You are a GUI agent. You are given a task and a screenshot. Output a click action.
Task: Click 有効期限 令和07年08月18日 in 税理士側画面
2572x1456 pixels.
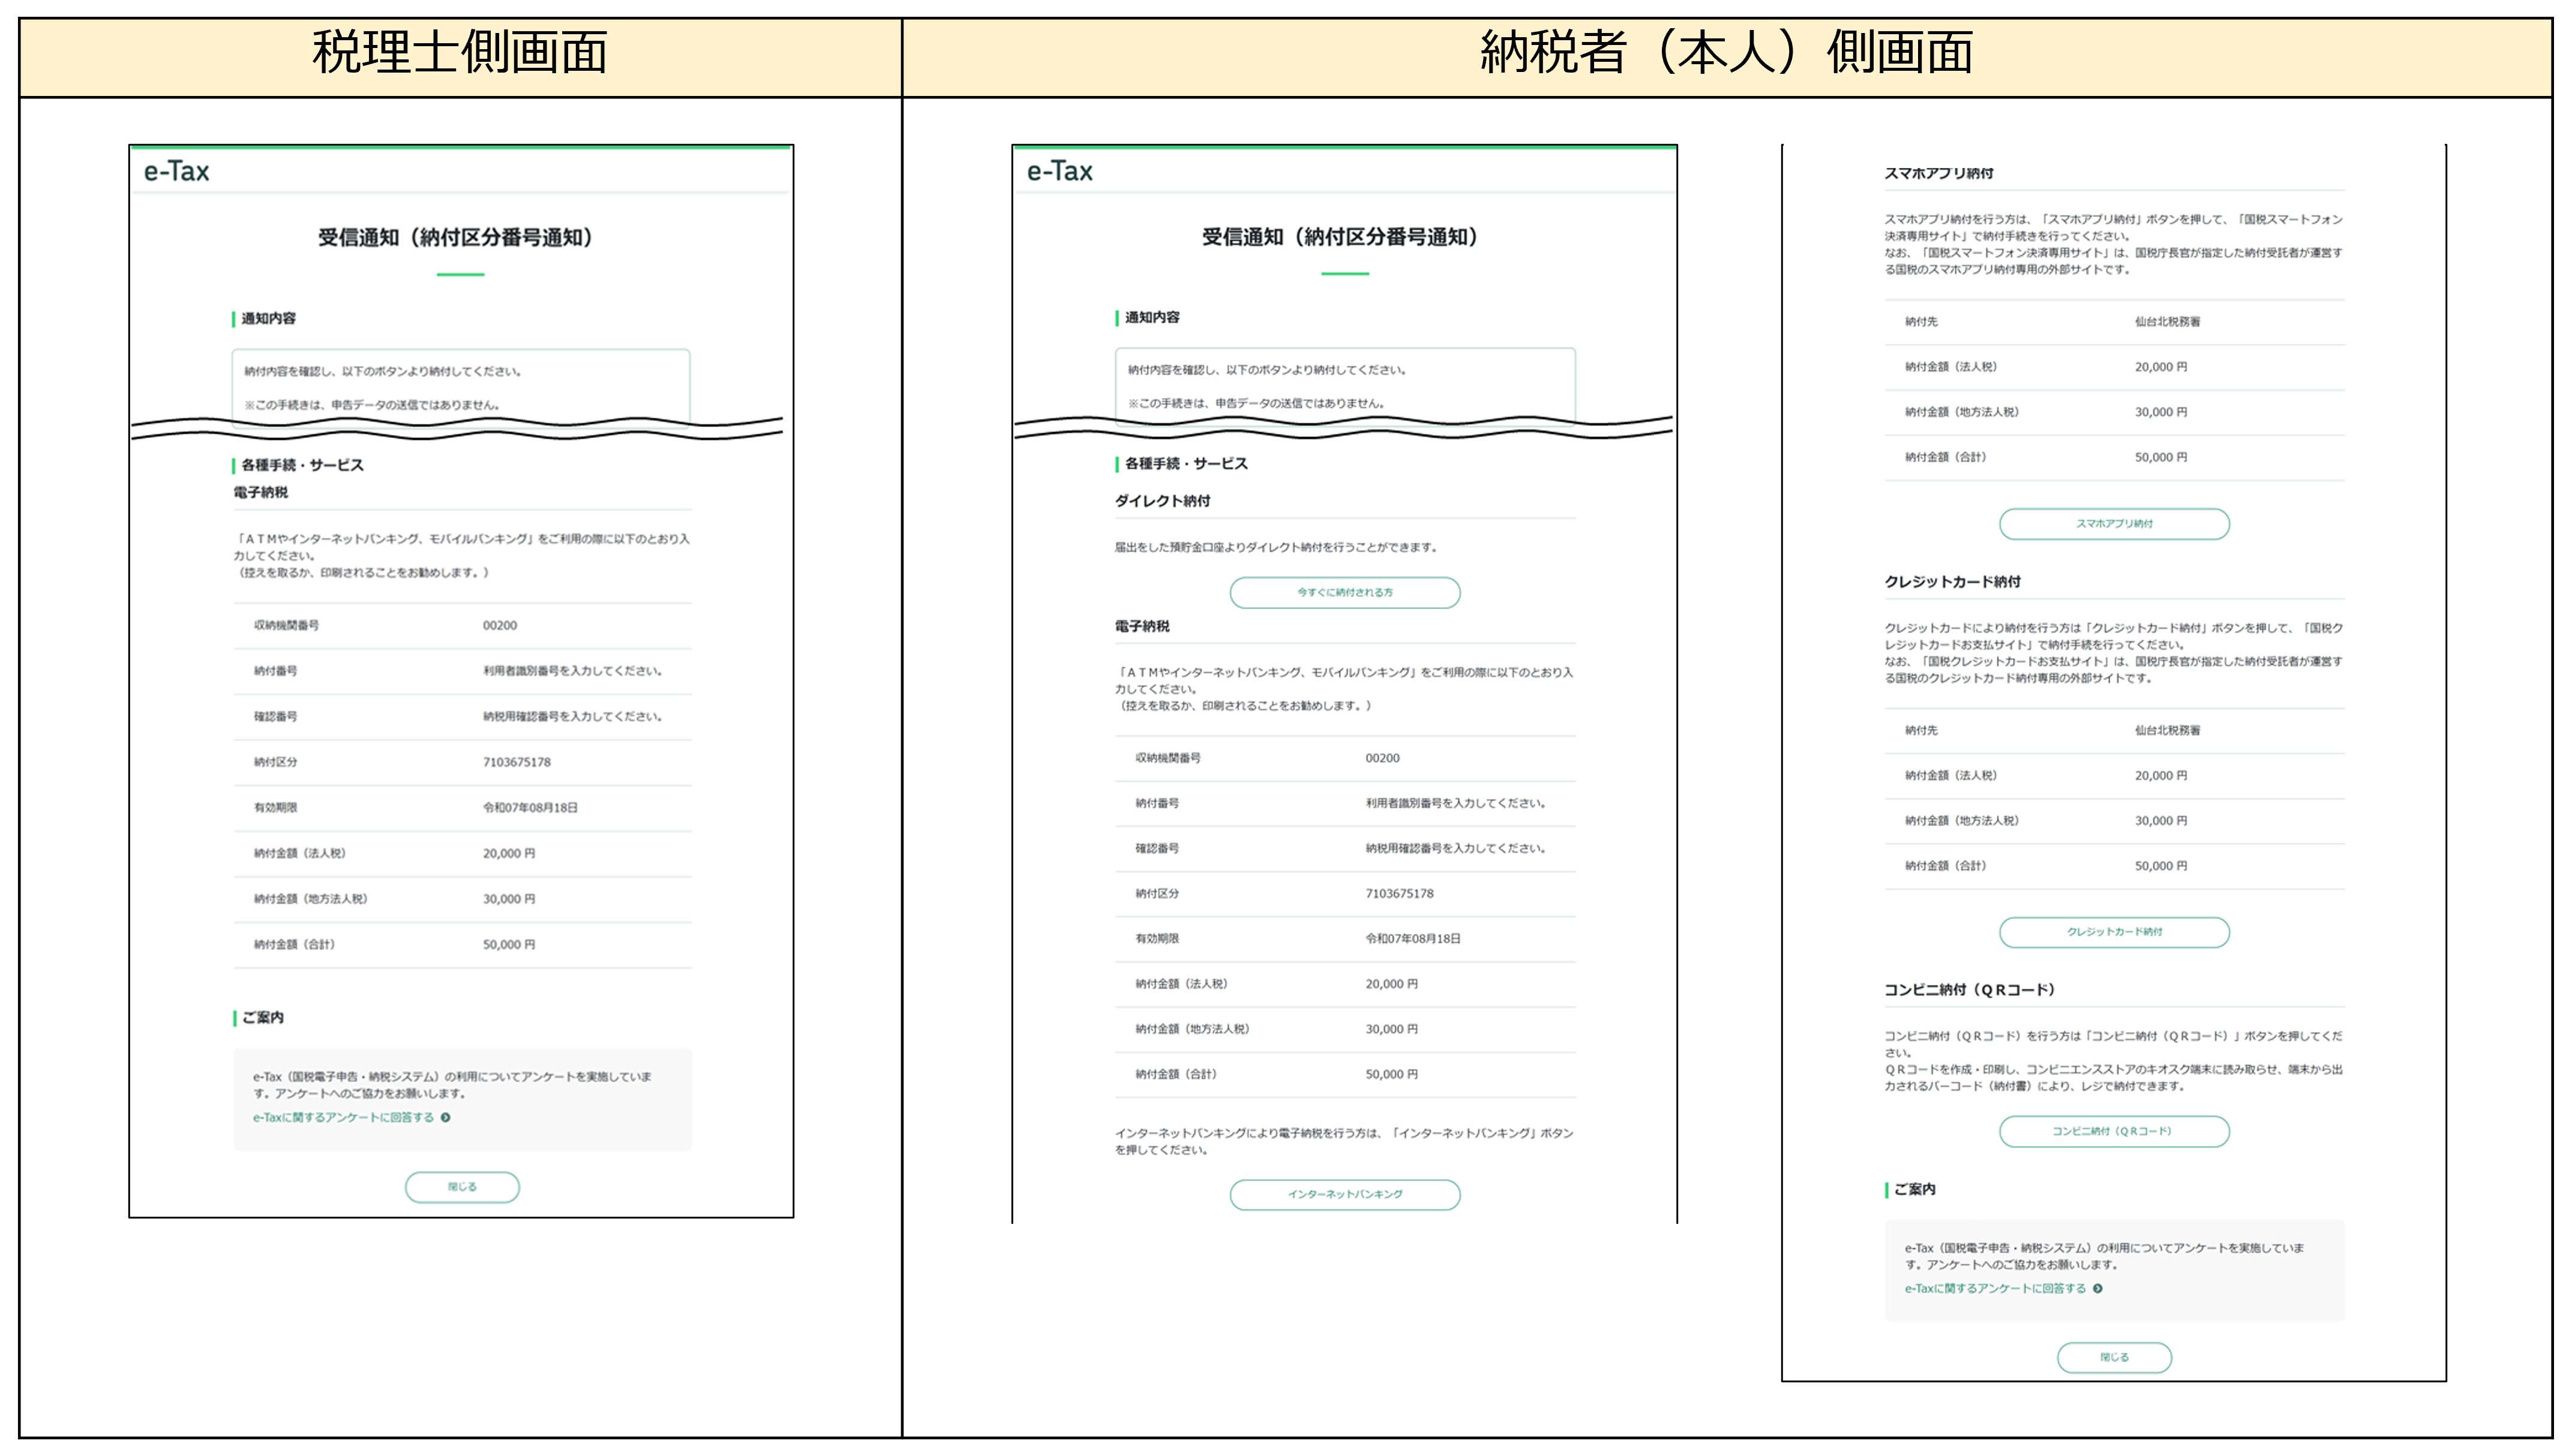tap(530, 808)
